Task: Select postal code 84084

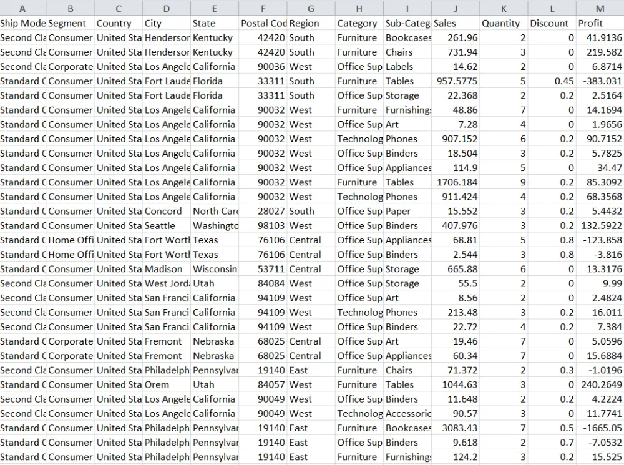Action: pyautogui.click(x=263, y=283)
